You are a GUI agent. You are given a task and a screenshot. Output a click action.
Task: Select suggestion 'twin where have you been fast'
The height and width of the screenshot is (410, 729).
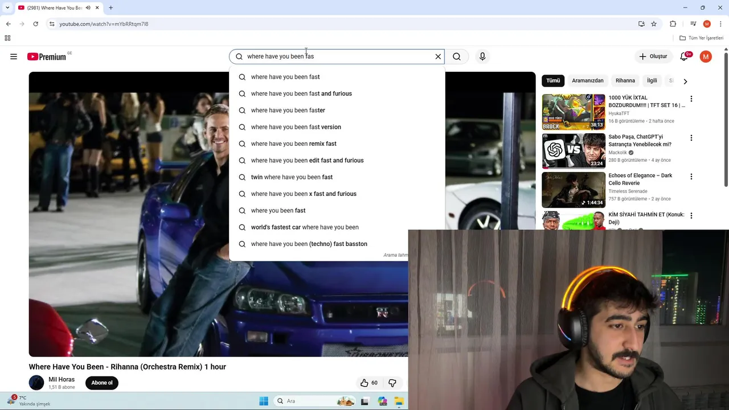(337, 177)
